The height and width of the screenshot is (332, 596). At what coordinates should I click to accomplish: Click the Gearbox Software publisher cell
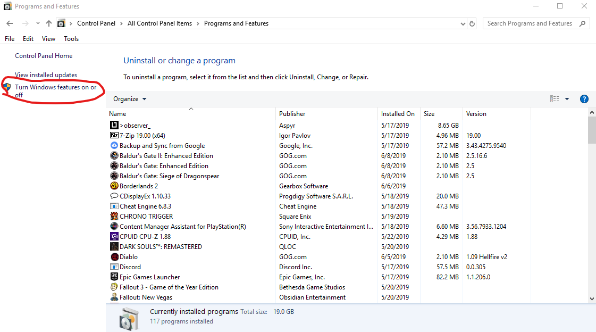click(x=304, y=186)
